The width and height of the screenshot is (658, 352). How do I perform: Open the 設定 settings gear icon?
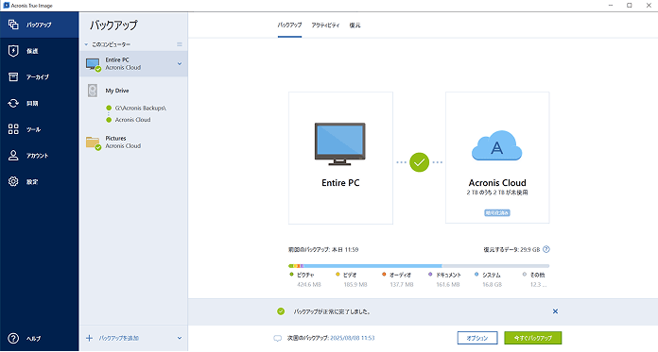click(x=13, y=181)
